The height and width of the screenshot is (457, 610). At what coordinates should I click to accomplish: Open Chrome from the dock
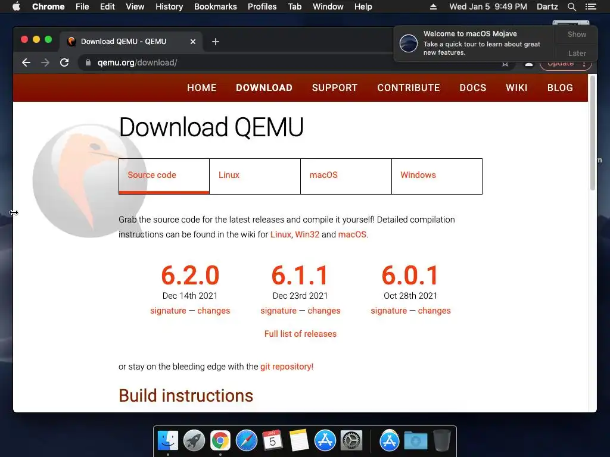(220, 441)
